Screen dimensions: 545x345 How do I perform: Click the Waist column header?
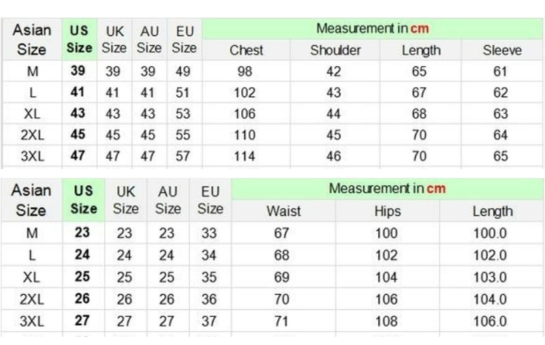[x=283, y=211]
